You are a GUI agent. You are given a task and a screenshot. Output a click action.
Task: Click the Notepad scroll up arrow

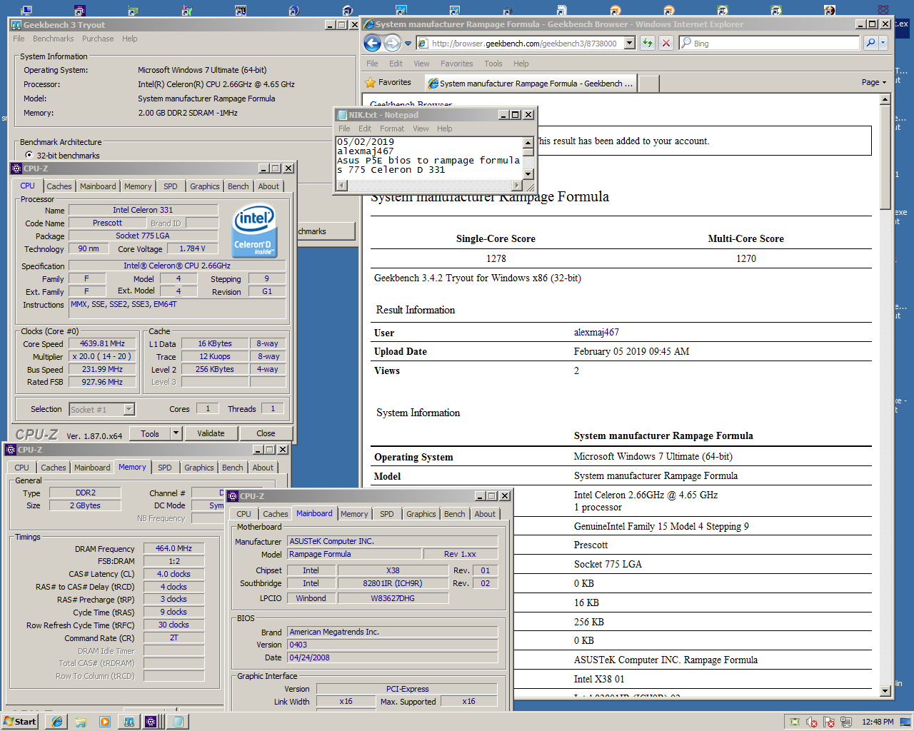coord(528,143)
